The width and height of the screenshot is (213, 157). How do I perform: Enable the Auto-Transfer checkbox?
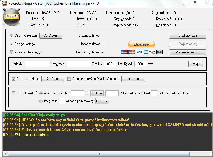tap(13, 93)
